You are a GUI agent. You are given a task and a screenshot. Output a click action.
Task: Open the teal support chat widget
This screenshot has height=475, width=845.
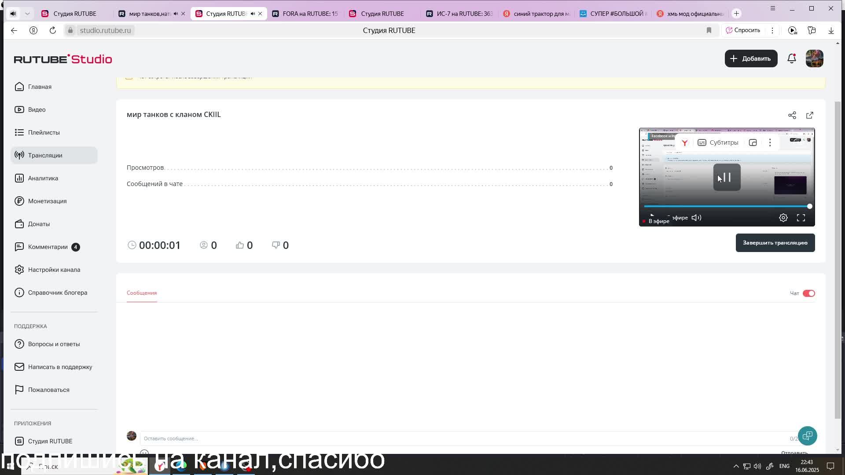click(807, 436)
